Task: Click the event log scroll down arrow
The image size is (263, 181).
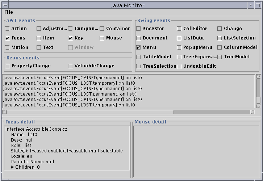Action: click(258, 106)
